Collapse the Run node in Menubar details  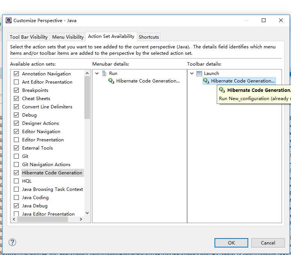point(97,73)
